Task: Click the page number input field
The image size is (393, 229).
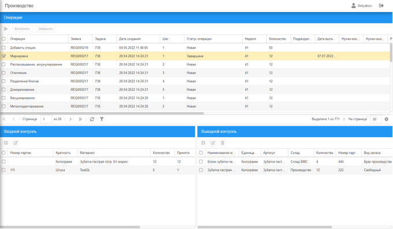Action: (x=46, y=119)
